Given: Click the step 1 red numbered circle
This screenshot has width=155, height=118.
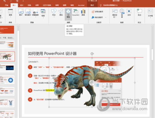Looking at the screenshot, I should pyautogui.click(x=30, y=67).
